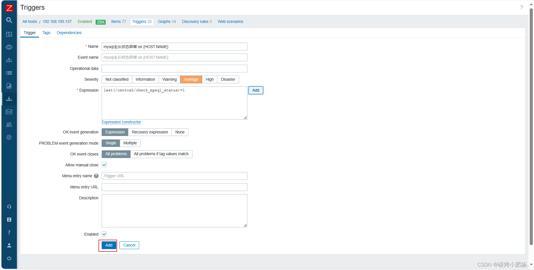Click into the Operational data field

[x=174, y=69]
